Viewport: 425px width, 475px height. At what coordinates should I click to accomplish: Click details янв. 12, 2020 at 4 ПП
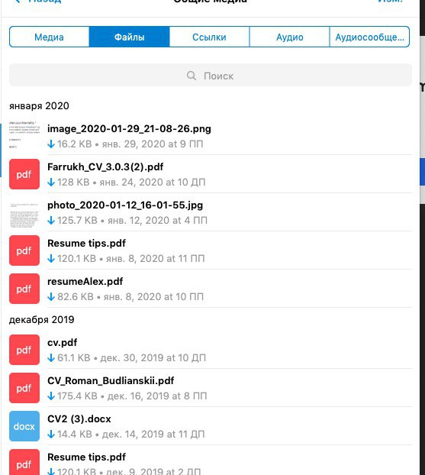158,221
